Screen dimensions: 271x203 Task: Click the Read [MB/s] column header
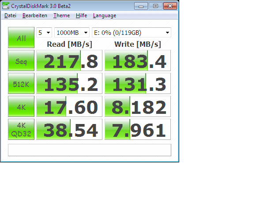(x=69, y=45)
